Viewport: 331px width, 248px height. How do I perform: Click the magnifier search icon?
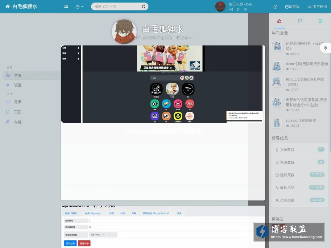click(144, 7)
